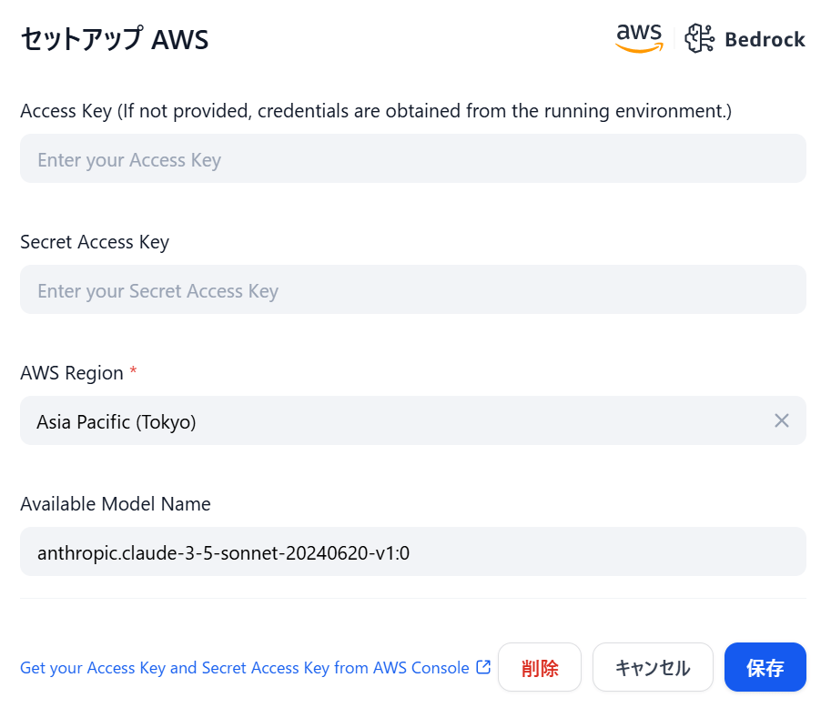Viewport: 831px width, 718px height.
Task: Click the AWS logo in the header
Action: [639, 38]
